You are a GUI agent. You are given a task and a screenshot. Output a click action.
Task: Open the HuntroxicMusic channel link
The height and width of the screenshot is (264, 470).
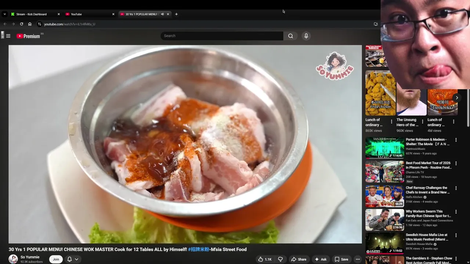(x=415, y=149)
